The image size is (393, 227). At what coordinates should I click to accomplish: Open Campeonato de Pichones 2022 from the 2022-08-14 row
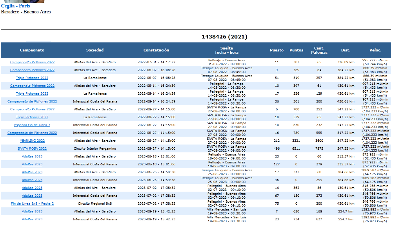coord(32,101)
